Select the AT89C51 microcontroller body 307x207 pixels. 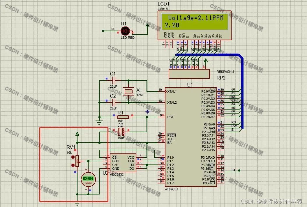[x=191, y=137]
